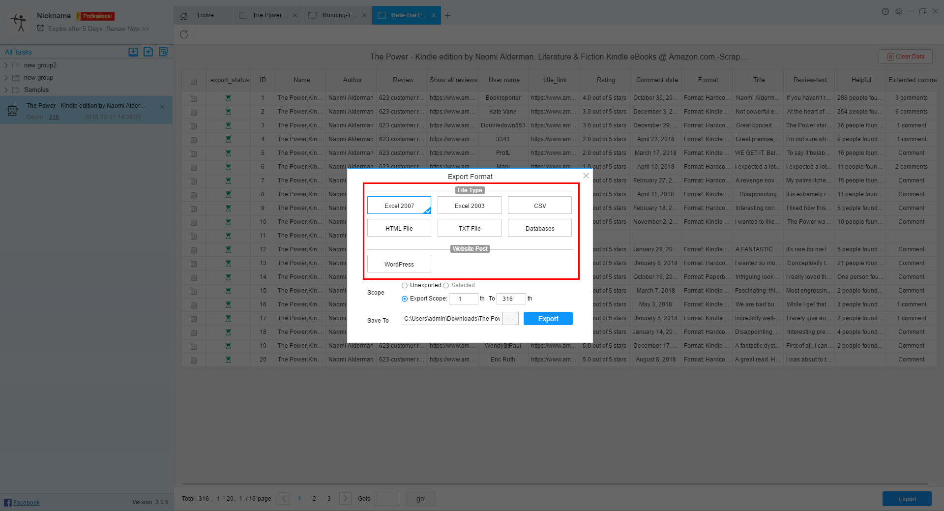
Task: Remove The Power task with its X icon
Action: [162, 107]
